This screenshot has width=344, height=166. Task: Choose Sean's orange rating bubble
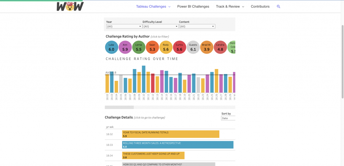pyautogui.click(x=152, y=47)
